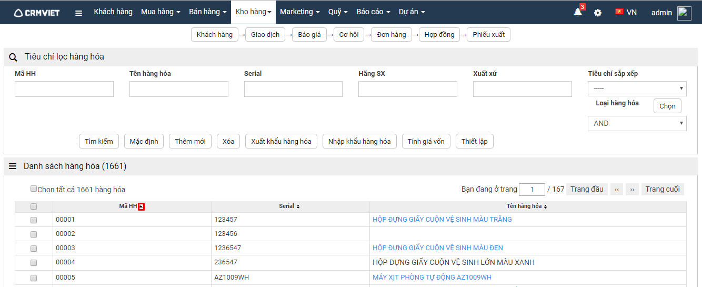
Task: Check Chọn tất cả 1661 hàng hóa
Action: point(34,189)
